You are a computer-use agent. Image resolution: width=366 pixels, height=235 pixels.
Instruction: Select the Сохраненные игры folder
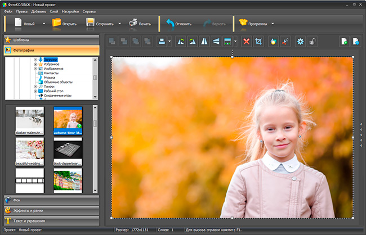(x=57, y=96)
